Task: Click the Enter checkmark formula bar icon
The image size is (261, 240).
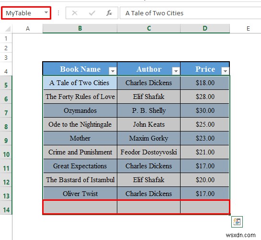Action: point(92,13)
